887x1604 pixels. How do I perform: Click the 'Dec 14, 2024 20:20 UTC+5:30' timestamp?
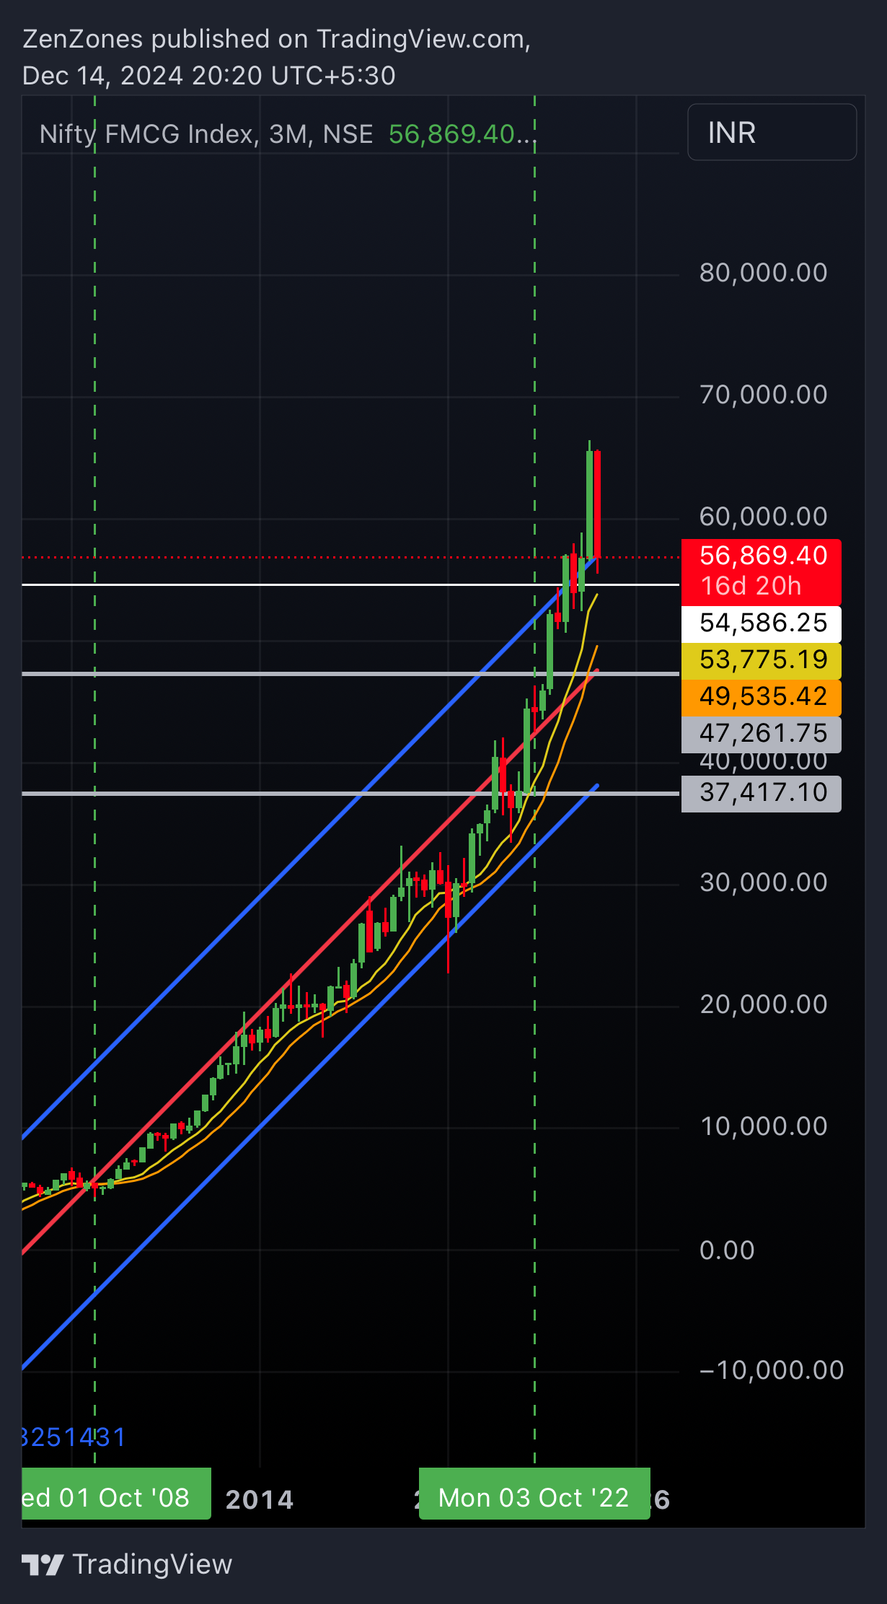point(209,76)
